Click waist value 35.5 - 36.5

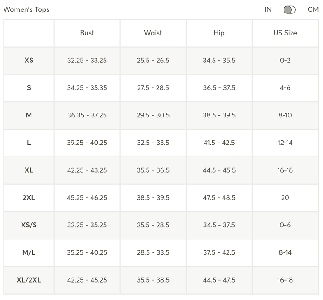pos(153,170)
